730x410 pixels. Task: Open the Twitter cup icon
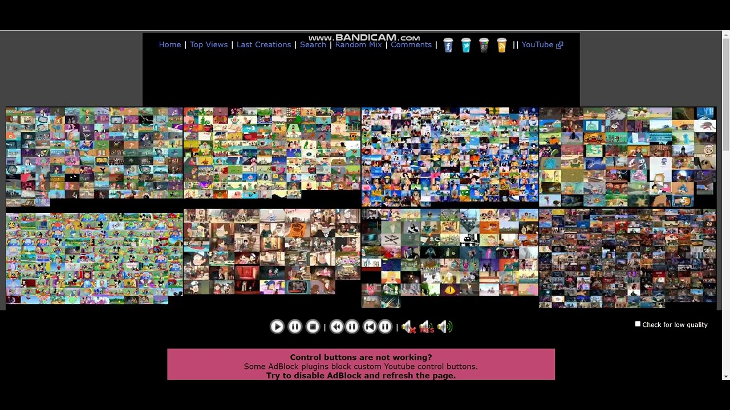click(x=466, y=46)
